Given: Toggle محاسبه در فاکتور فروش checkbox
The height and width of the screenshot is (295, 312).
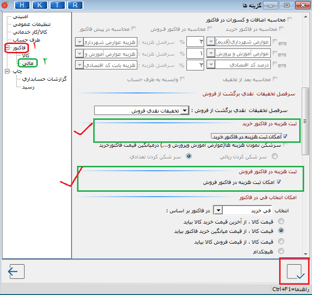Looking at the screenshot, I should click(x=210, y=29).
